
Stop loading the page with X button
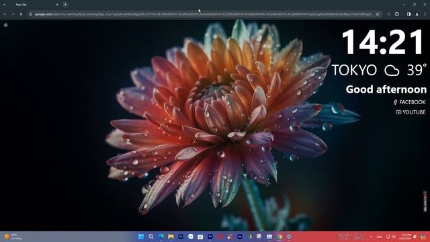click(x=21, y=14)
